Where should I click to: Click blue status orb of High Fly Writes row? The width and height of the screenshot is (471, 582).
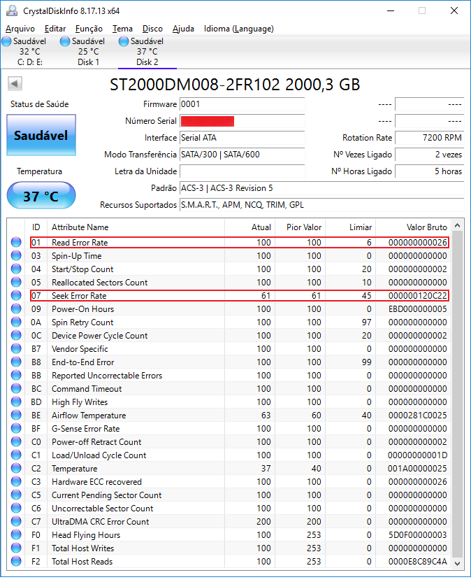click(16, 402)
